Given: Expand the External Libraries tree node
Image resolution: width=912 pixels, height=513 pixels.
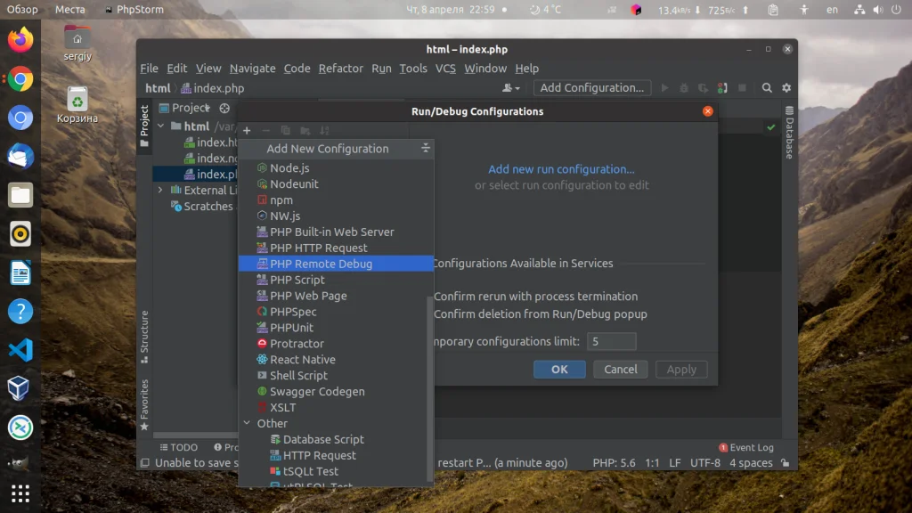Looking at the screenshot, I should click(x=160, y=190).
